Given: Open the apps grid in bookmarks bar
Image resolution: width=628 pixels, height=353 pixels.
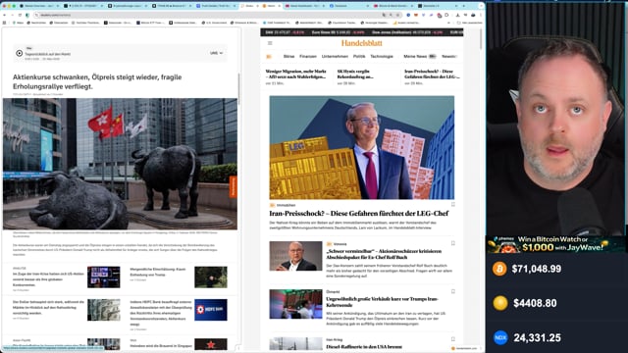Looking at the screenshot, I should [x=4, y=23].
